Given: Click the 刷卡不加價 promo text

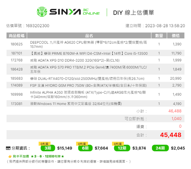Looking at the screenshot, I should [21, 156].
